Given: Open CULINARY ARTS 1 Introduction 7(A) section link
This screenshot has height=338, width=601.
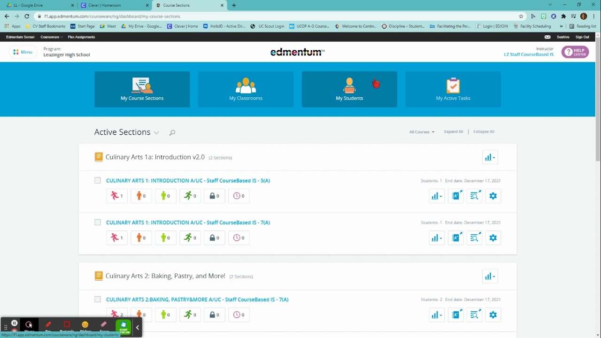Looking at the screenshot, I should click(188, 222).
